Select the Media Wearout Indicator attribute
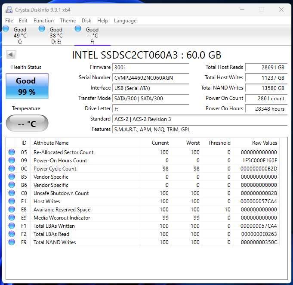This screenshot has width=293, height=285. point(62,218)
